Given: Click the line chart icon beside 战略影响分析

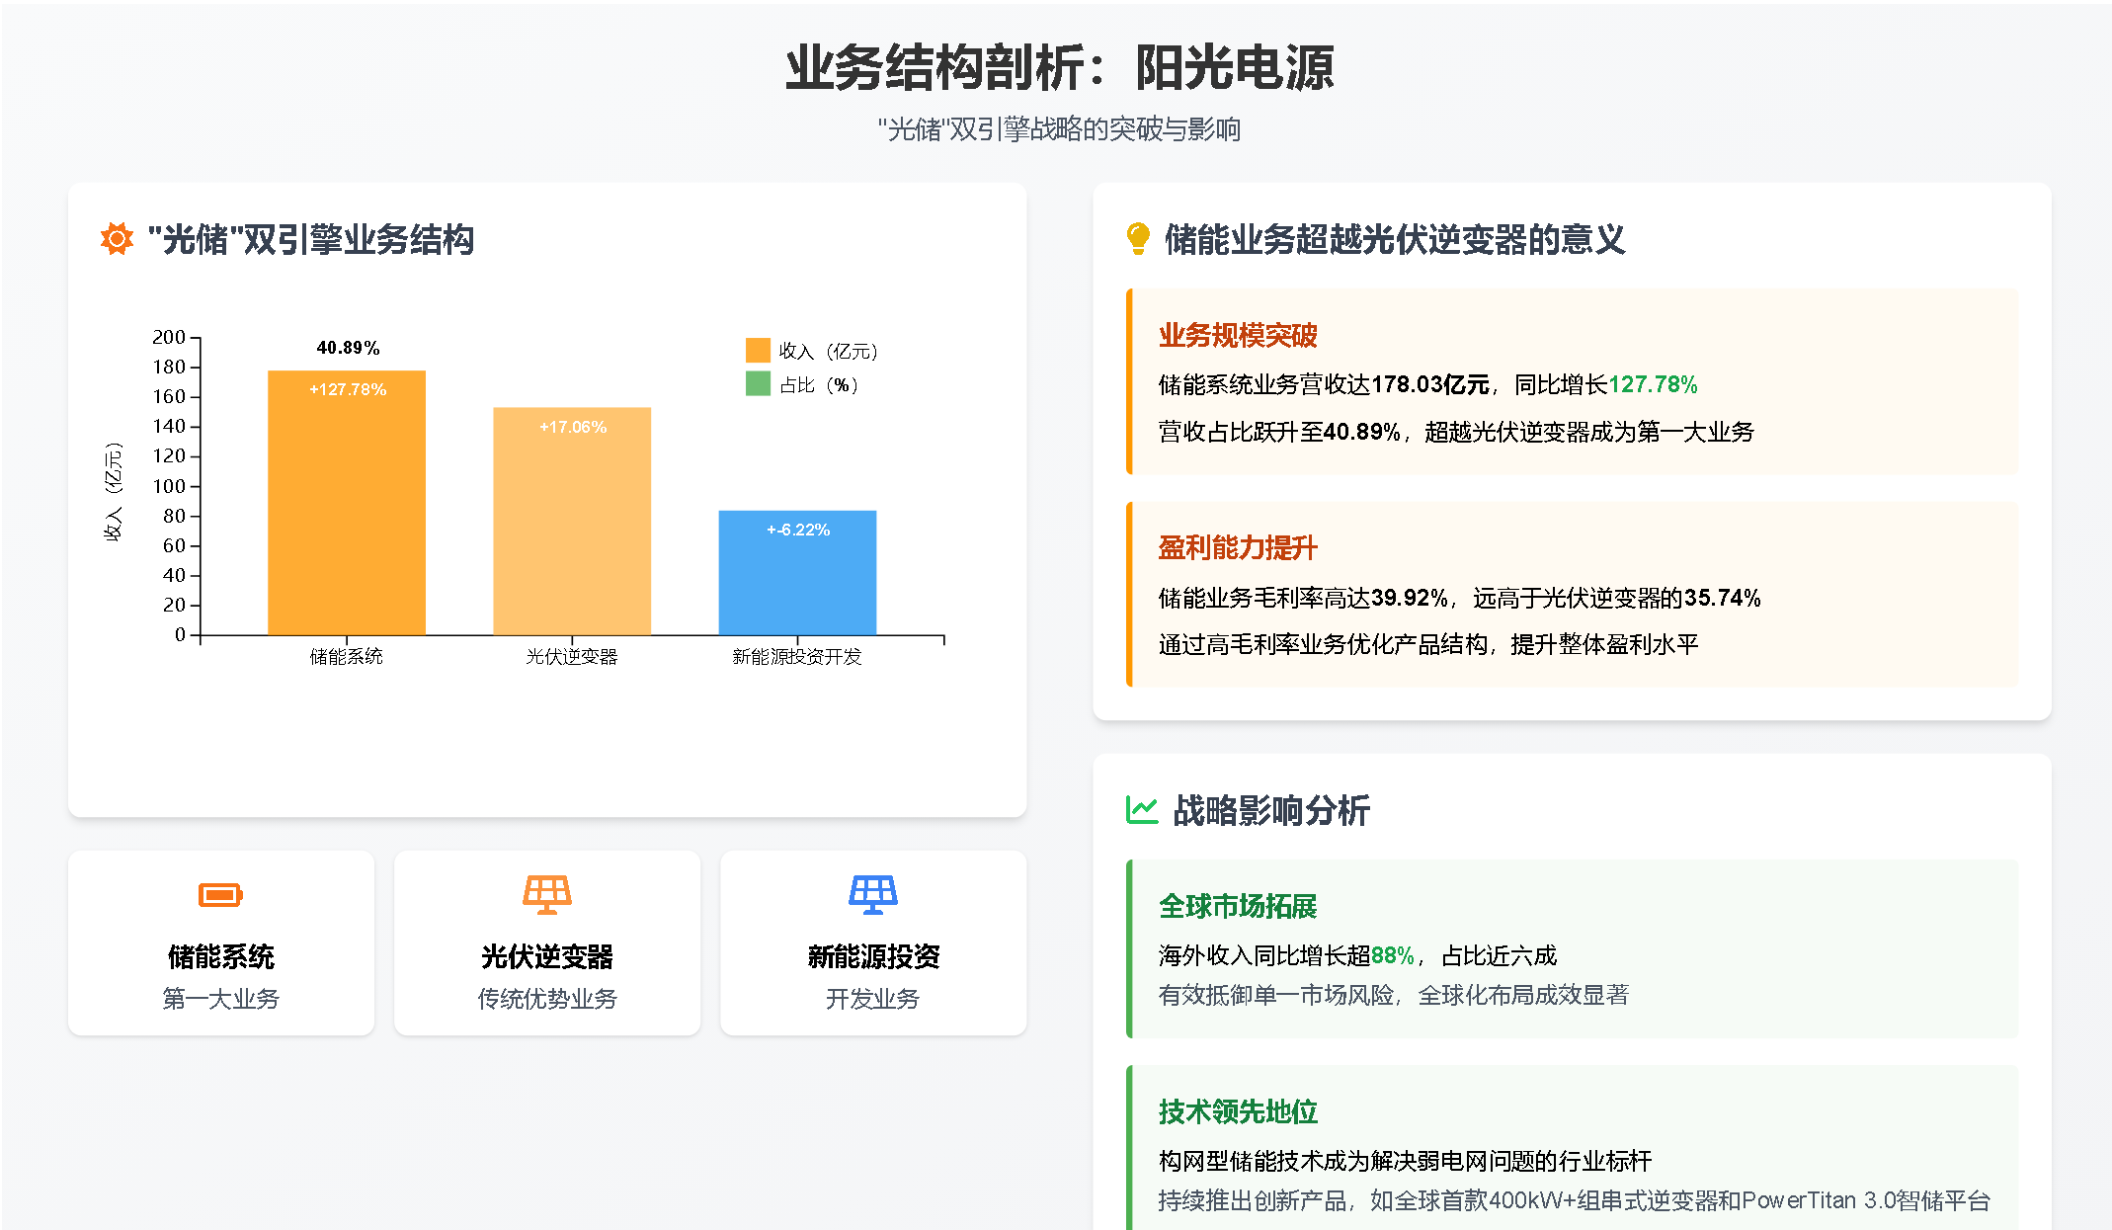Looking at the screenshot, I should point(1142,810).
